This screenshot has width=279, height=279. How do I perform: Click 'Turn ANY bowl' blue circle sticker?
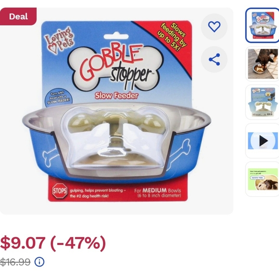click(57, 99)
